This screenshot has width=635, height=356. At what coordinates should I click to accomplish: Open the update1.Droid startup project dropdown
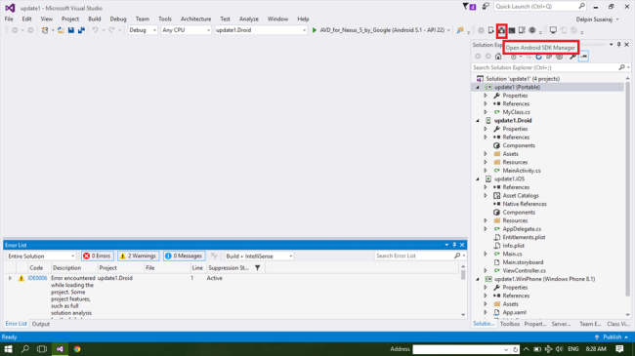click(x=261, y=30)
